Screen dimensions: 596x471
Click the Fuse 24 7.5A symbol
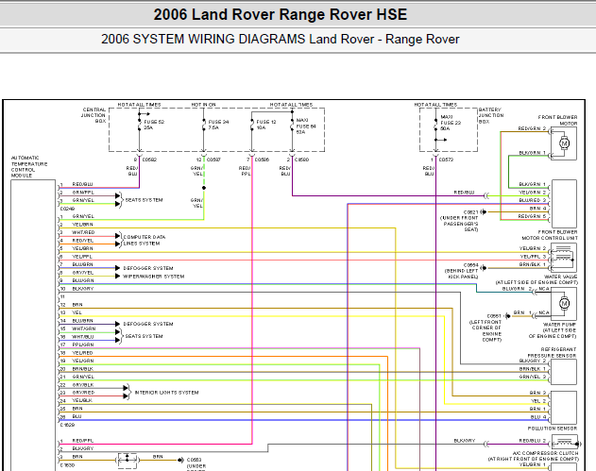(x=204, y=126)
